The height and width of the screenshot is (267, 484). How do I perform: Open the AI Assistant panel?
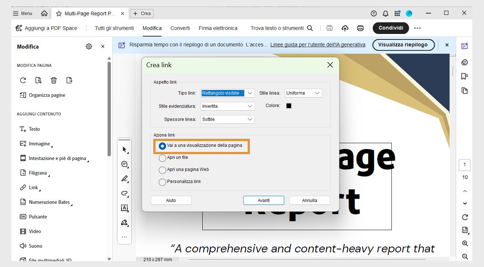[x=464, y=46]
